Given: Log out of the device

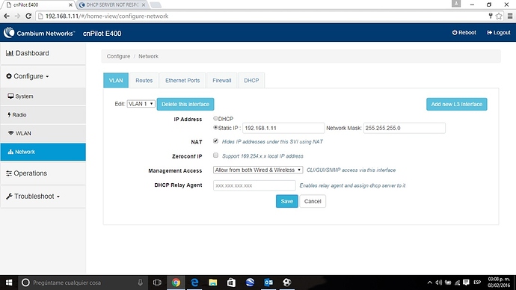Looking at the screenshot, I should coord(499,33).
